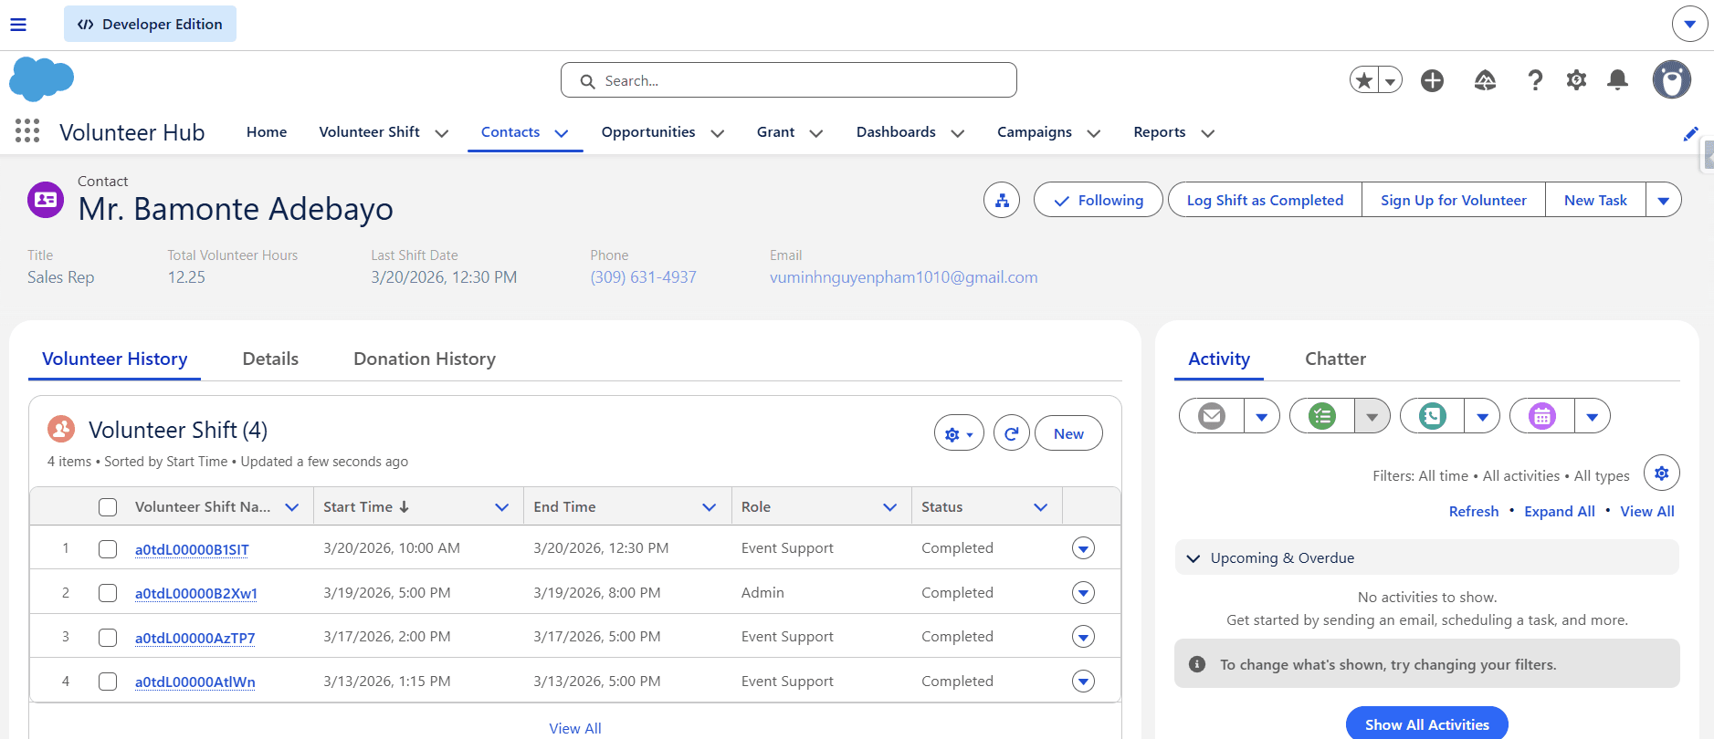Click Show All Activities button
1714x739 pixels.
pyautogui.click(x=1426, y=723)
